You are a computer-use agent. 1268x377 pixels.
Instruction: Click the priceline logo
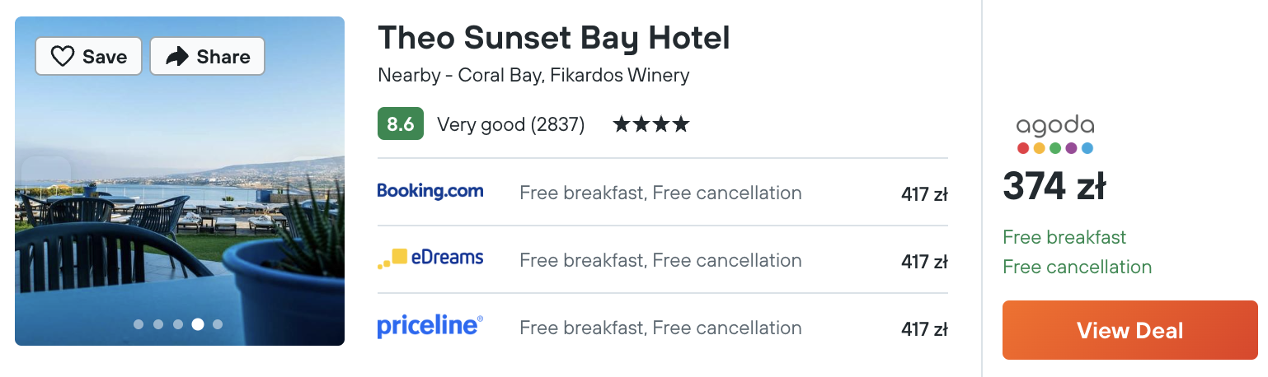click(x=430, y=326)
